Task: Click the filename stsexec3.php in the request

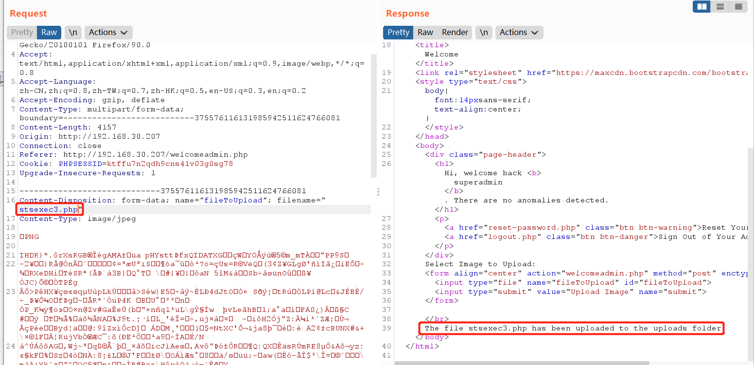Action: (x=49, y=209)
